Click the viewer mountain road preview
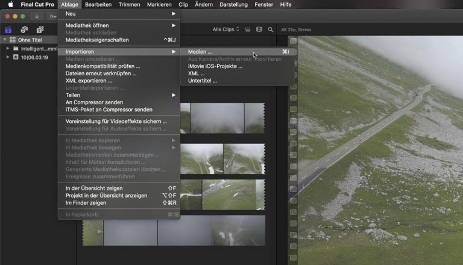463x265 pixels. (380, 151)
